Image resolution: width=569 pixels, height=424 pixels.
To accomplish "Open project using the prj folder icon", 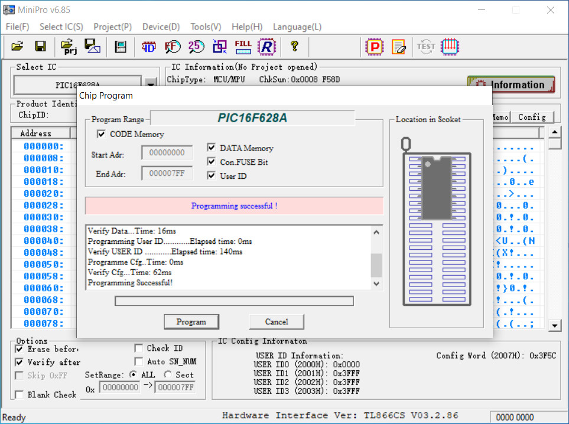I will pos(69,47).
